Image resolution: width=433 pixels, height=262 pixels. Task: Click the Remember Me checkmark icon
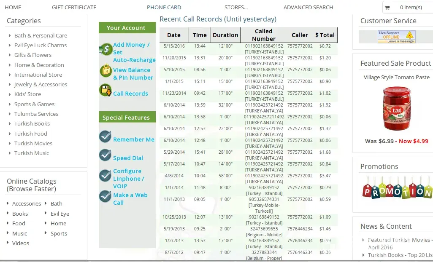coord(105,136)
